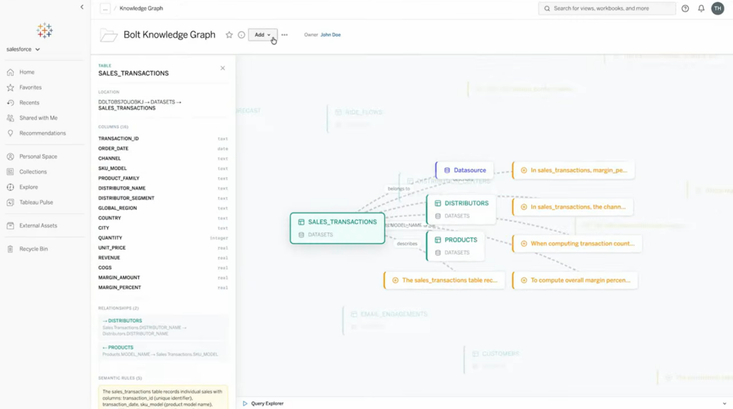Open the 'When computing transaction count...' rule node
This screenshot has width=733, height=409.
[x=578, y=244]
